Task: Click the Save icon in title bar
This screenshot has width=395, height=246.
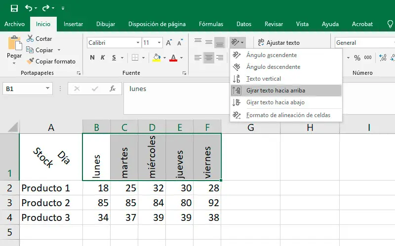Action: click(x=14, y=8)
